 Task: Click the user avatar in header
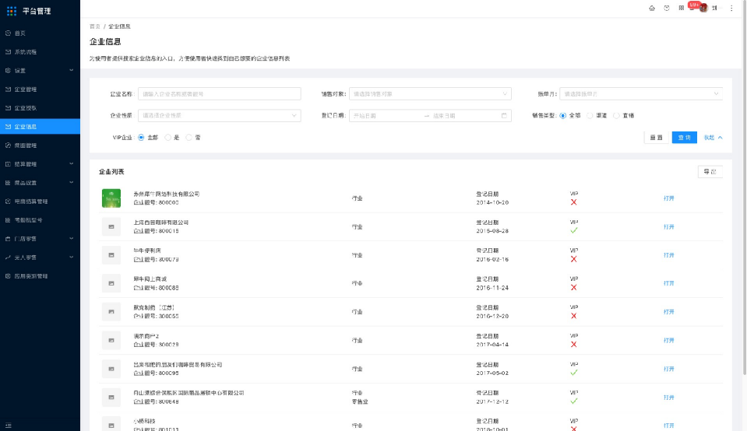[x=703, y=8]
